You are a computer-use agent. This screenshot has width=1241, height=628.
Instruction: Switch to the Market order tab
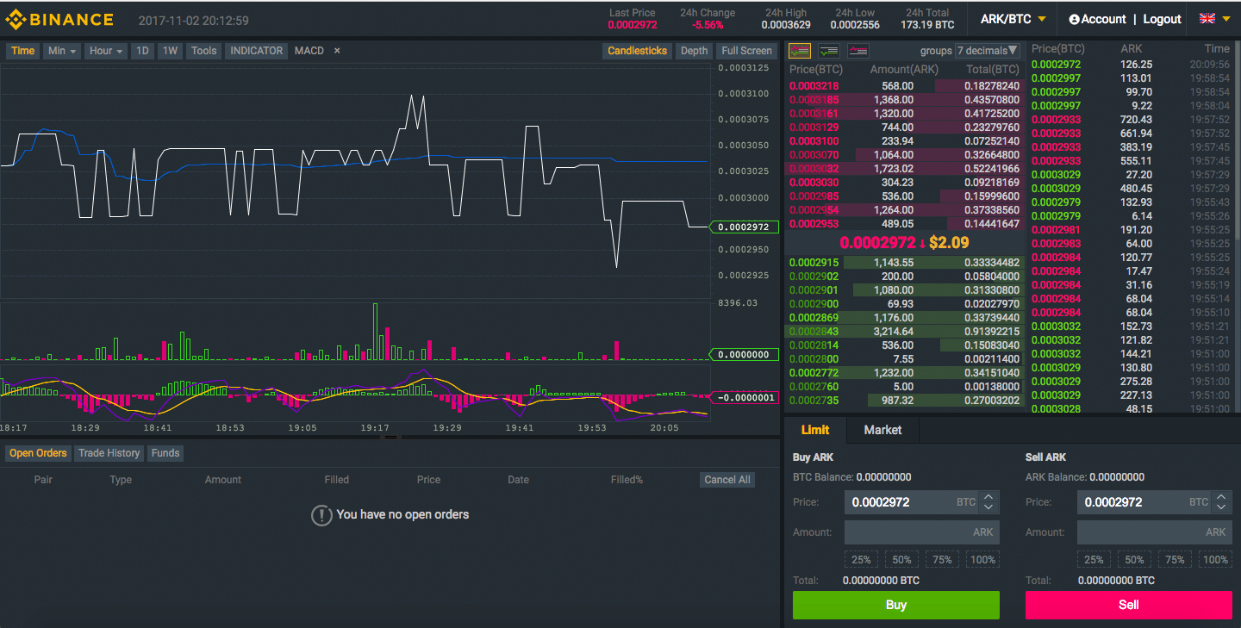pos(882,429)
